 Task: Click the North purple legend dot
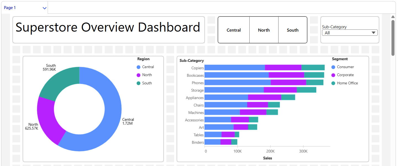click(139, 75)
